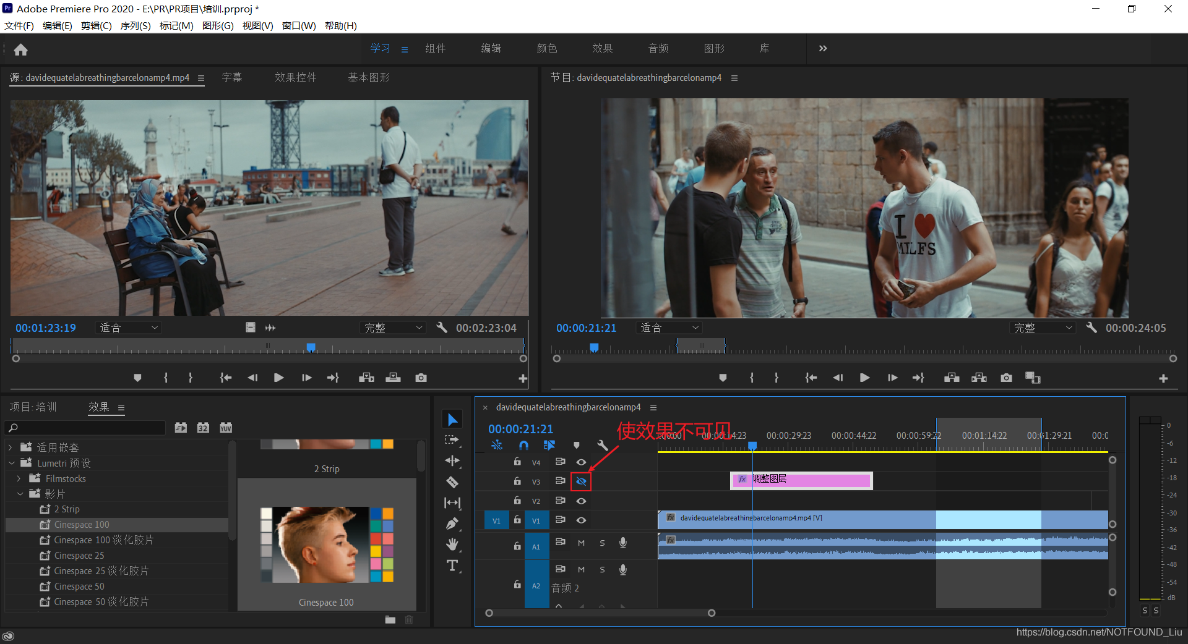
Task: Mute audio track A1
Action: tap(581, 543)
